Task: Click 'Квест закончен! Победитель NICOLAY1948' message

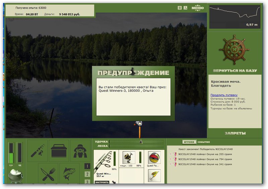Action: coord(205,149)
